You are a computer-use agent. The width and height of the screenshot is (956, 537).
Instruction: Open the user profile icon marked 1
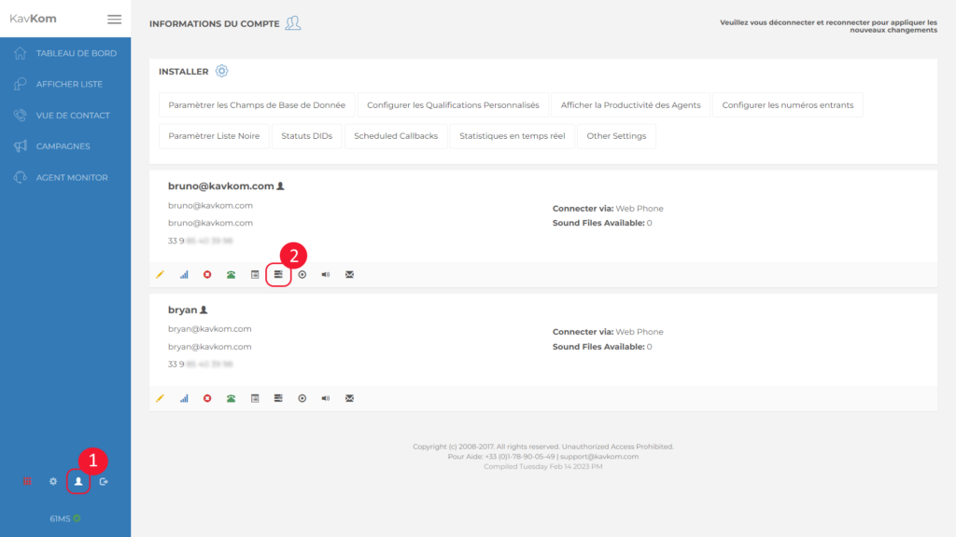click(78, 480)
